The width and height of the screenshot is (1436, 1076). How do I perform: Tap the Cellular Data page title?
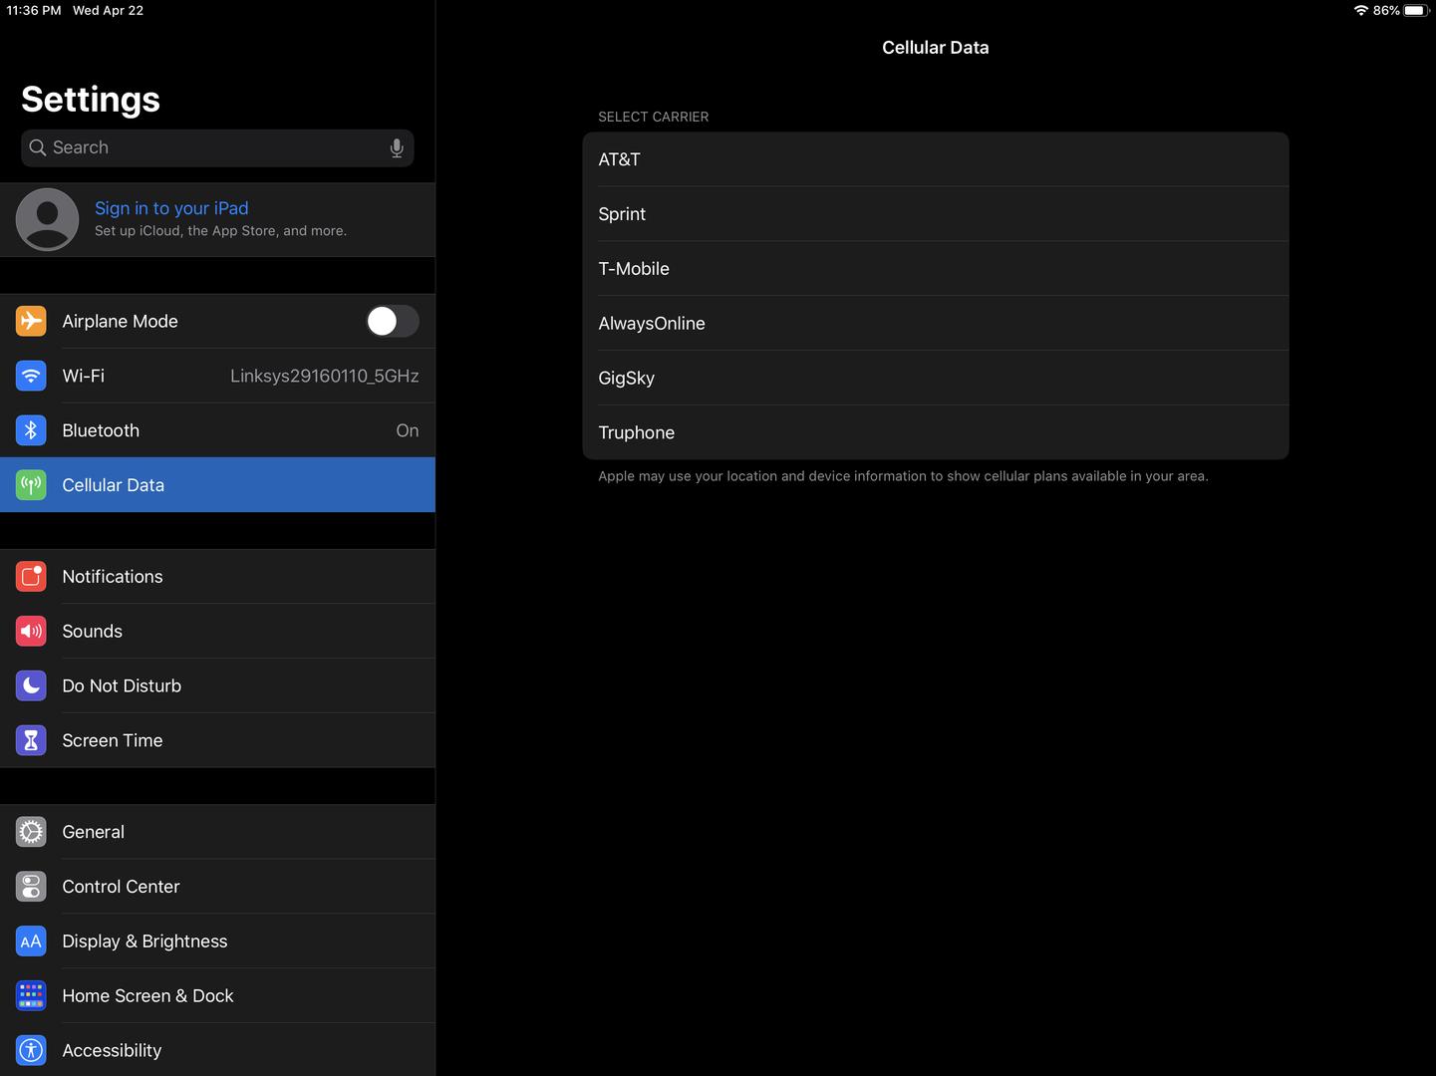click(936, 48)
